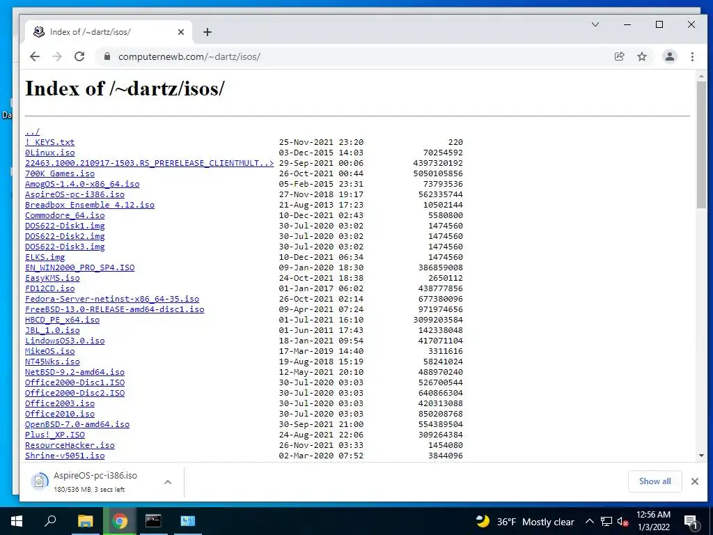Download NetBSD-9.2-amd64.iso

coord(75,373)
